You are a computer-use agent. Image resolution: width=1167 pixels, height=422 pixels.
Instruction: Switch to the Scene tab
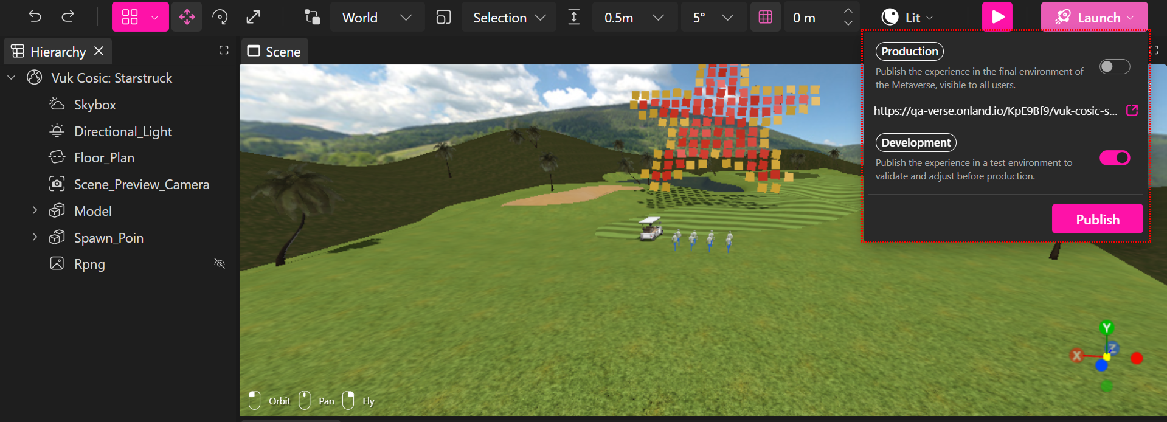click(x=275, y=52)
